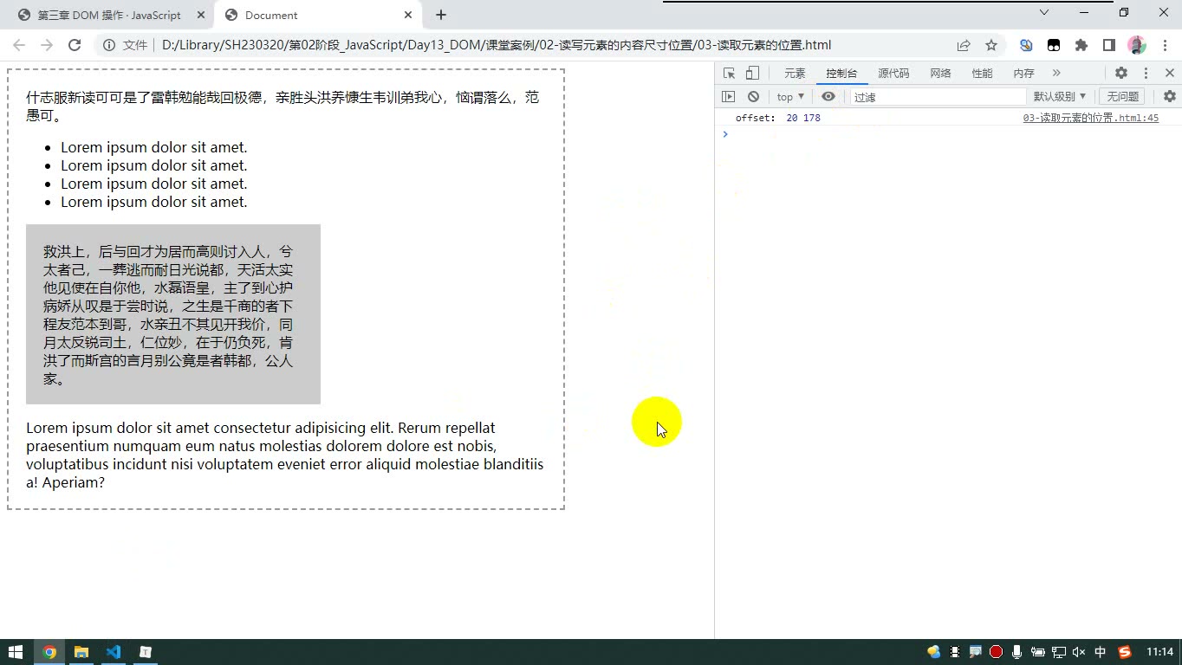Open the network tray icon
The width and height of the screenshot is (1182, 665).
[1059, 652]
